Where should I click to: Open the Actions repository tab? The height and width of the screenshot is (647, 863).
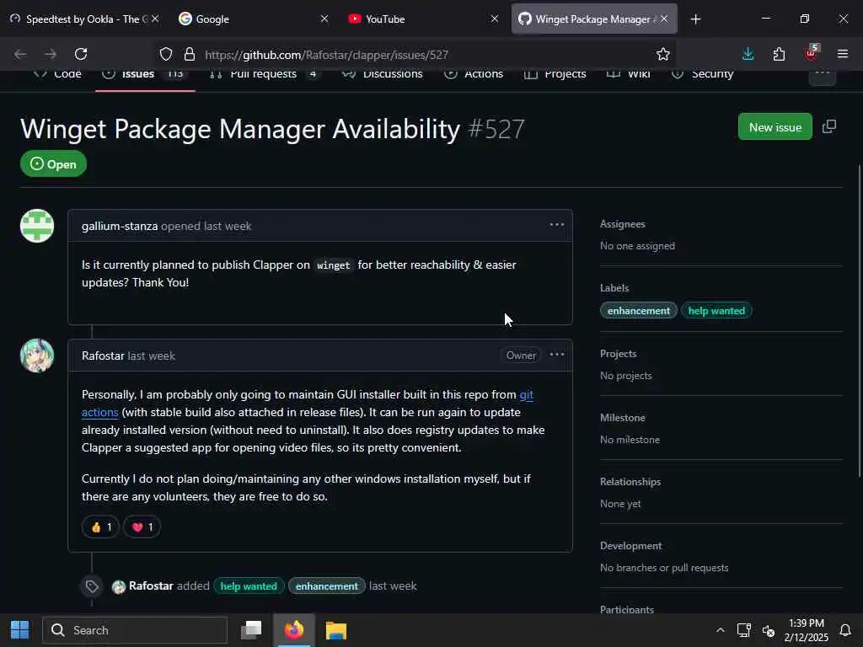(x=474, y=74)
